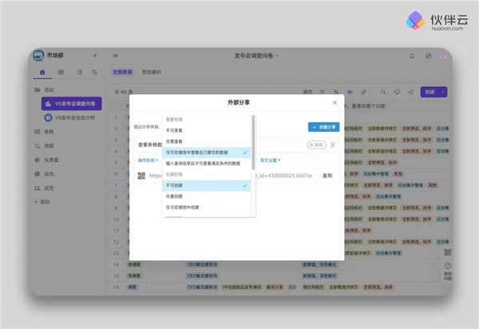This screenshot has width=479, height=329.
Task: Click the QR code icon beside the link
Action: pos(141,175)
